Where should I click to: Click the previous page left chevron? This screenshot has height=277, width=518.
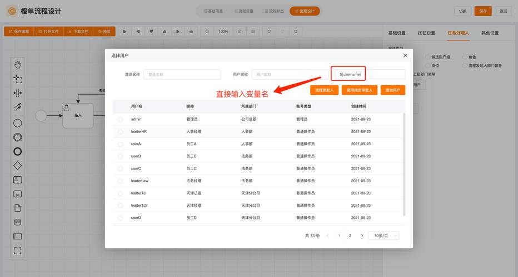tap(327, 235)
